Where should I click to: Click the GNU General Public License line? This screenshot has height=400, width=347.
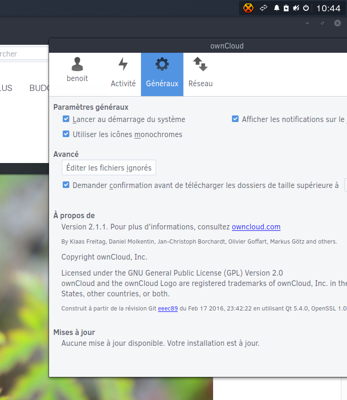click(x=172, y=273)
